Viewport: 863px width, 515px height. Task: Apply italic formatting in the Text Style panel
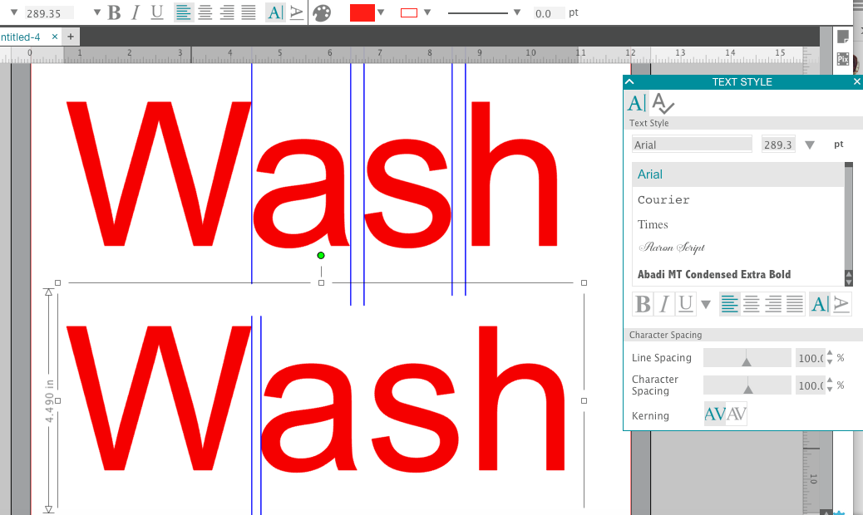[x=663, y=303]
